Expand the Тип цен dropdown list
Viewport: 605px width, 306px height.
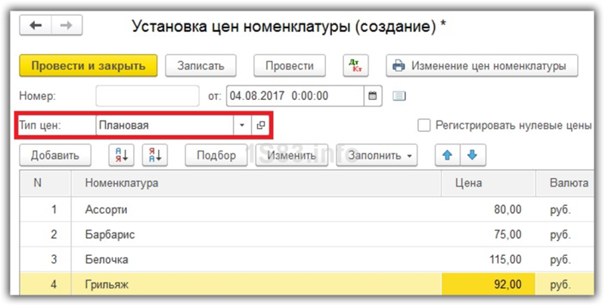(x=242, y=125)
